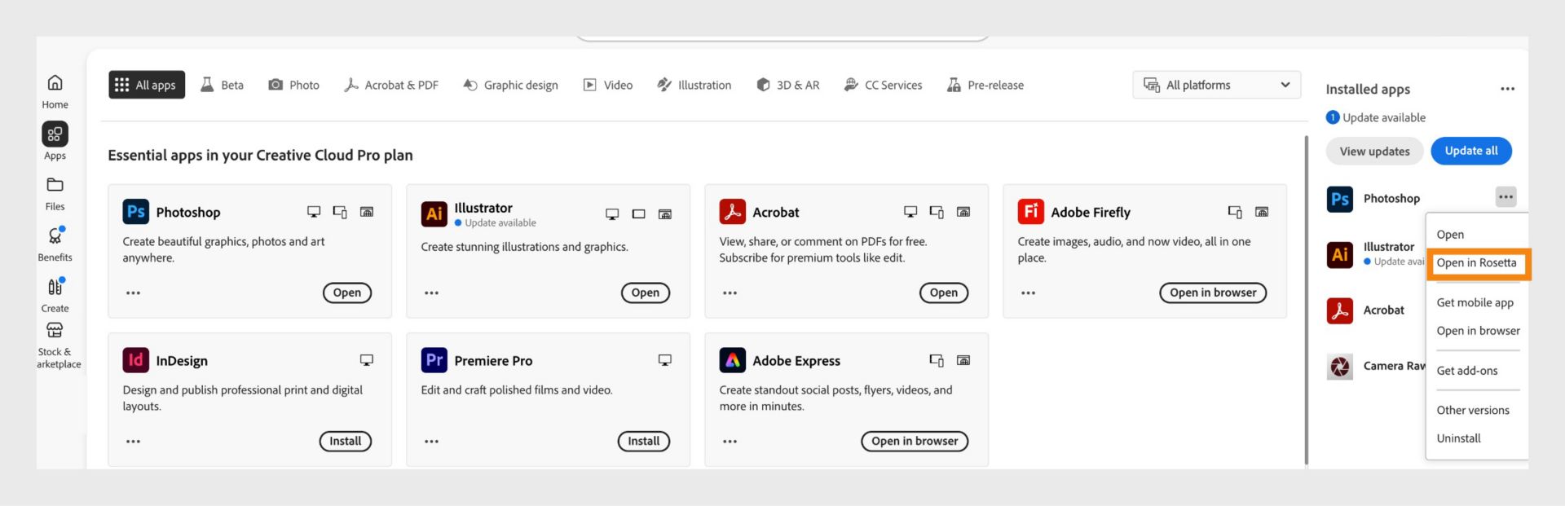Click Acrobat card web platform icon

pos(963,212)
